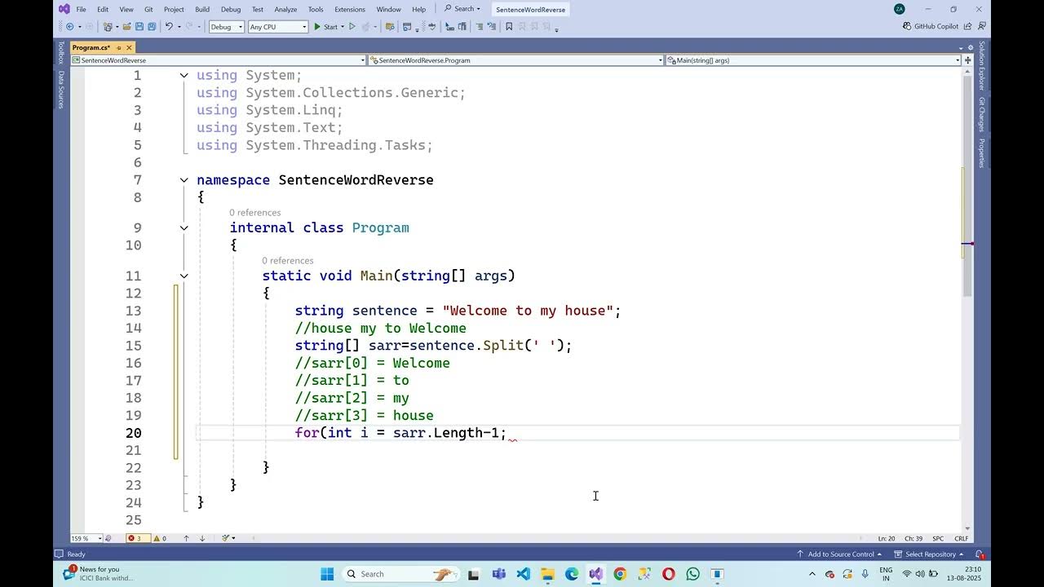Open Google Chrome from taskbar

click(x=620, y=574)
